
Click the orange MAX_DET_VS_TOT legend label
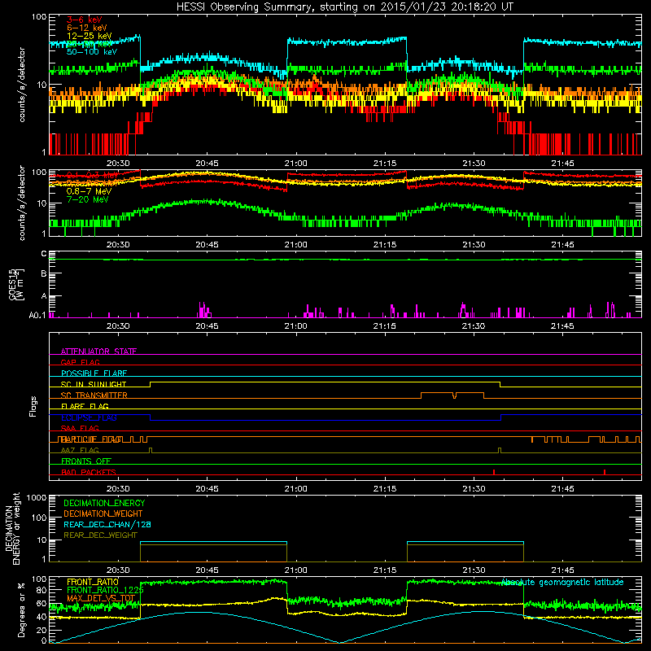click(x=101, y=598)
